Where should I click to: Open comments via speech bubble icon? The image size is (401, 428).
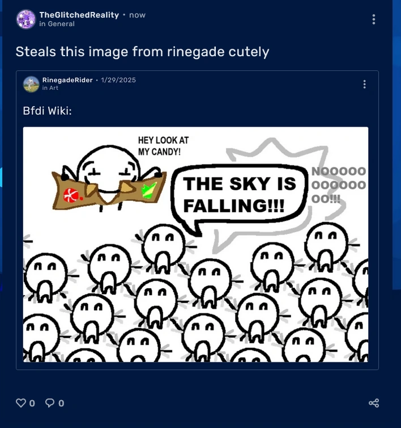coord(50,403)
